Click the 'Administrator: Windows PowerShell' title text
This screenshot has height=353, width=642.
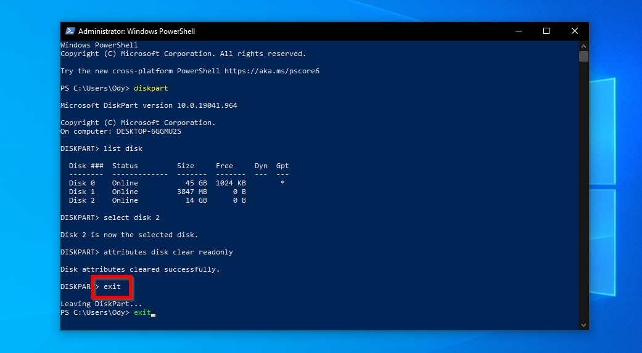pyautogui.click(x=136, y=31)
